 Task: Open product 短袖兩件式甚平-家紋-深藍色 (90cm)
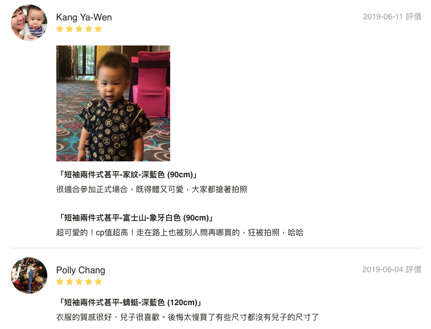pyautogui.click(x=128, y=174)
